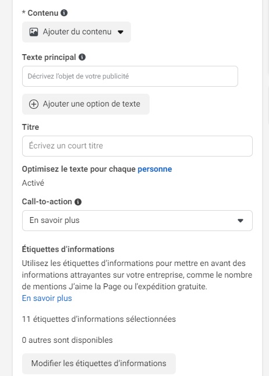The image size is (269, 376).
Task: Focus the Texte principal description field
Action: pyautogui.click(x=130, y=76)
